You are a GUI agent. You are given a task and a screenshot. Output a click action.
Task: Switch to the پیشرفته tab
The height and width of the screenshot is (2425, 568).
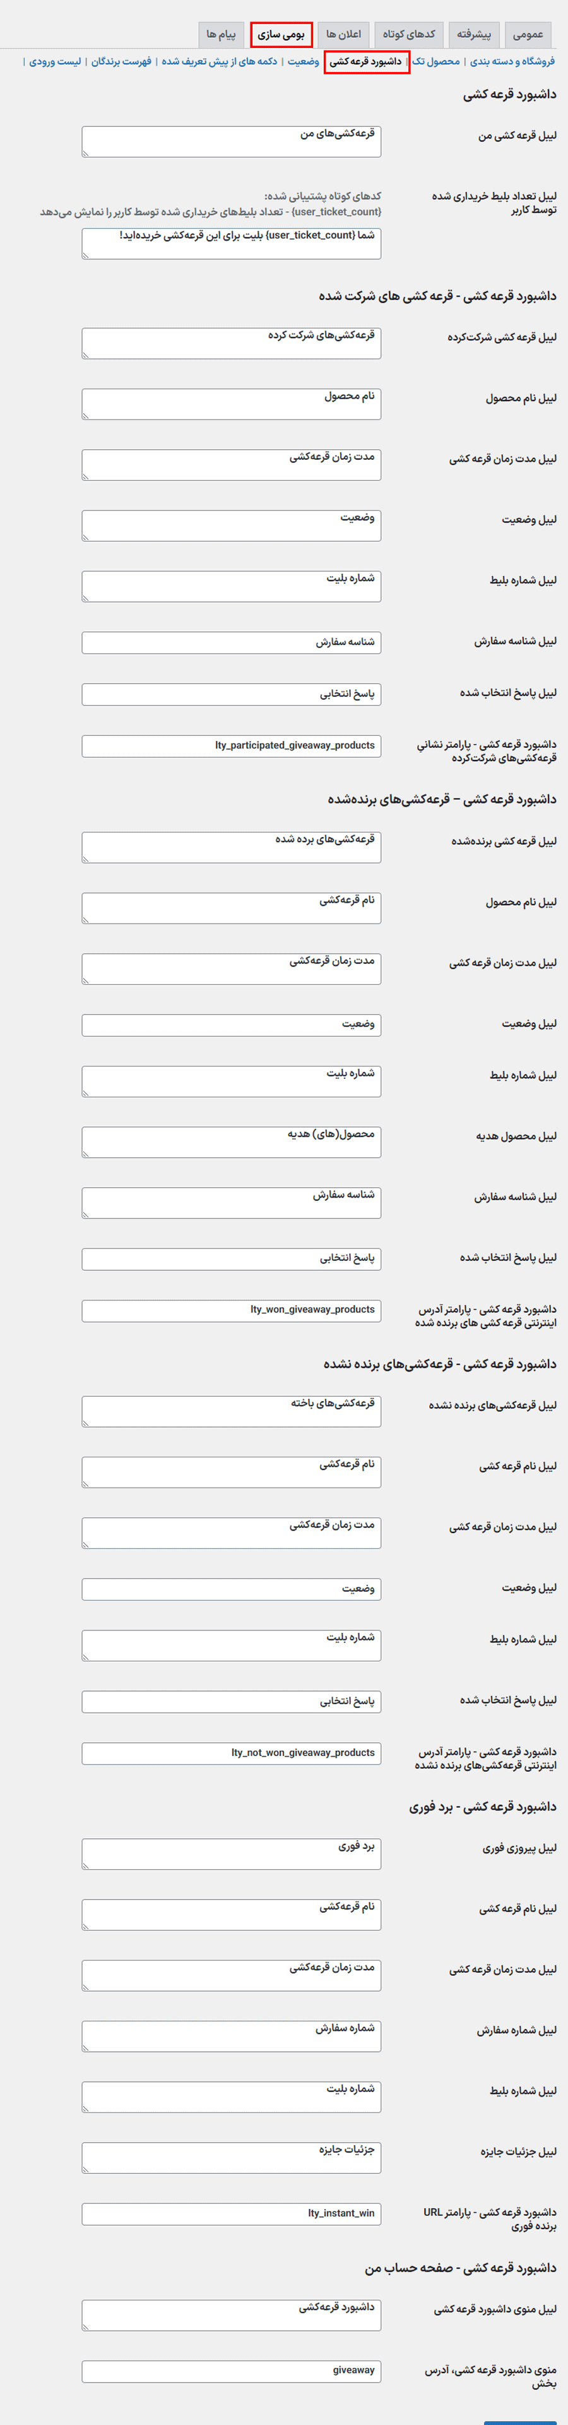pyautogui.click(x=474, y=35)
